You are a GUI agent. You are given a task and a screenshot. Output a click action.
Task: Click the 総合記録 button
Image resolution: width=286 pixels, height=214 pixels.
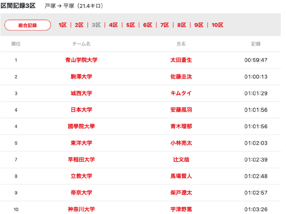click(28, 25)
